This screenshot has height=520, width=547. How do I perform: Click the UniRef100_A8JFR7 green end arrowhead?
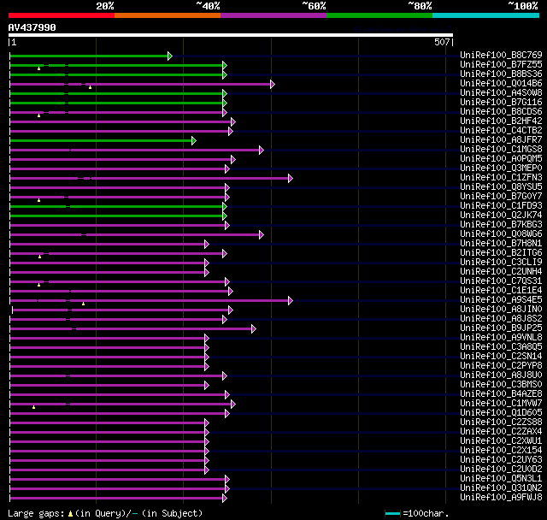pyautogui.click(x=194, y=140)
